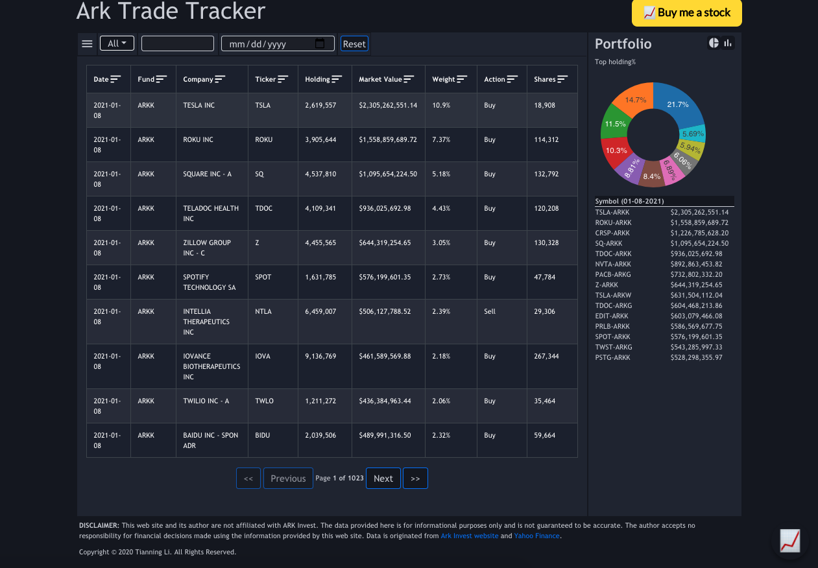Click the Reset button
The height and width of the screenshot is (568, 818).
tap(354, 43)
